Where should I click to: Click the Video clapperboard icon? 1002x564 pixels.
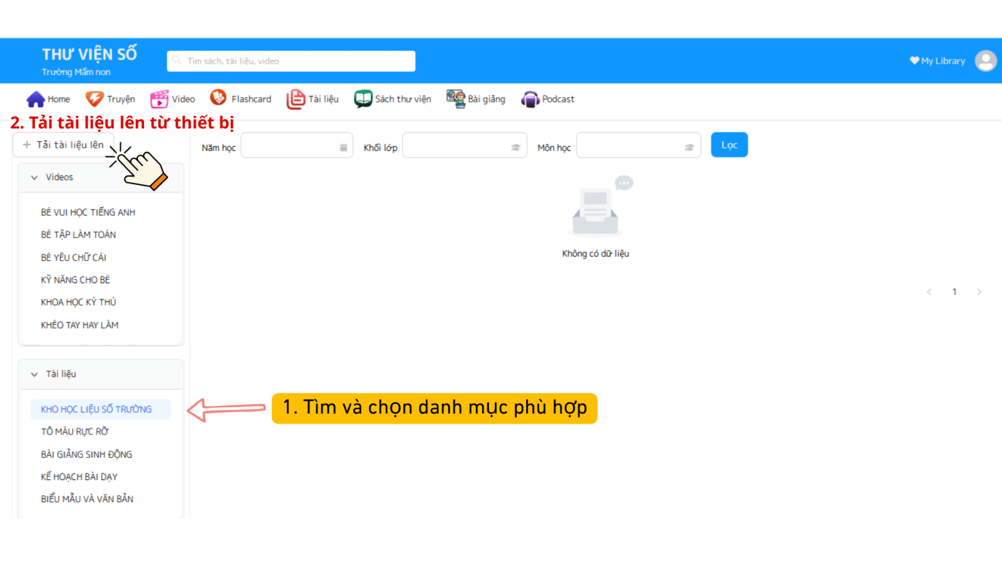coord(159,99)
